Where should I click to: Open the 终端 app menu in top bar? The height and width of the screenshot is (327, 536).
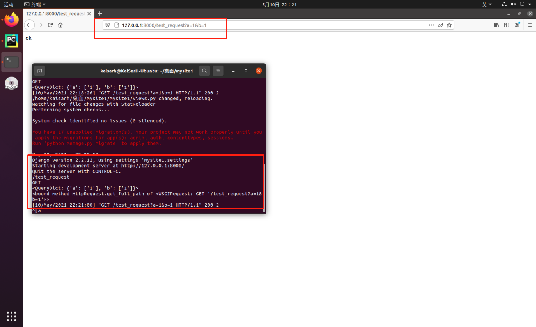[x=35, y=4]
